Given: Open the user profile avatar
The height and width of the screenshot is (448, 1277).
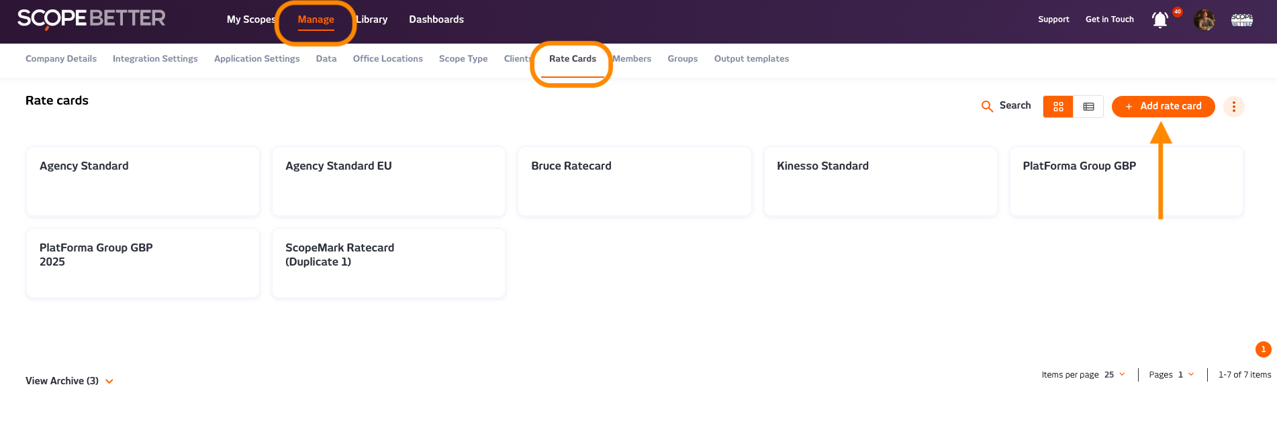Looking at the screenshot, I should pyautogui.click(x=1204, y=20).
